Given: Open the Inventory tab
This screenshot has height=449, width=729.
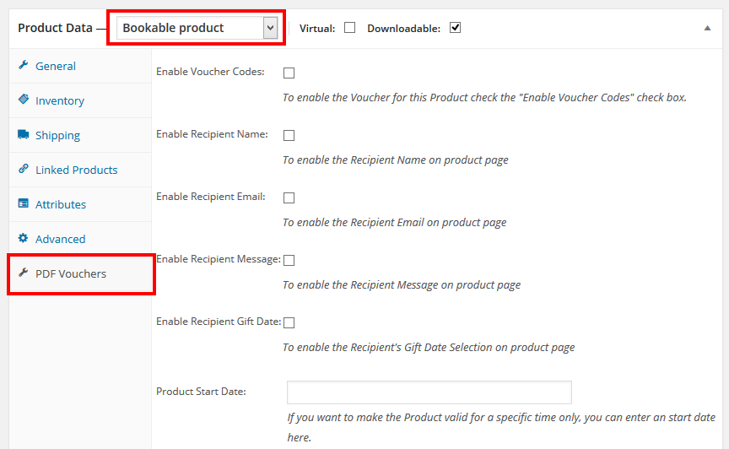Looking at the screenshot, I should coord(60,100).
